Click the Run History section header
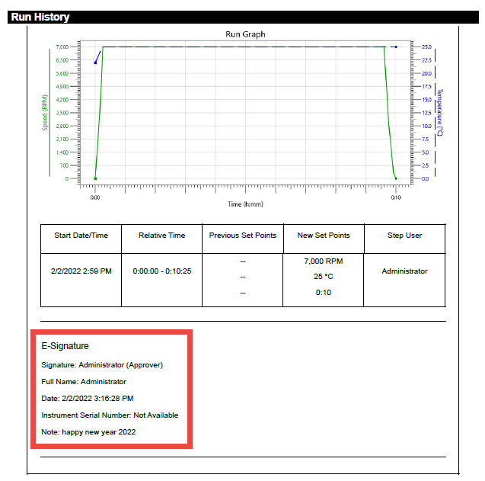485x481 pixels. tap(40, 17)
